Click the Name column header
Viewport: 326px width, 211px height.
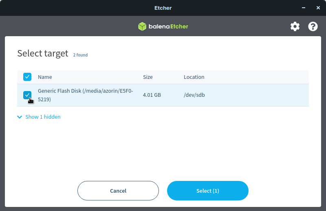click(x=45, y=77)
